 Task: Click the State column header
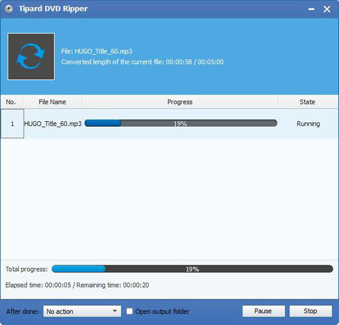click(x=308, y=102)
